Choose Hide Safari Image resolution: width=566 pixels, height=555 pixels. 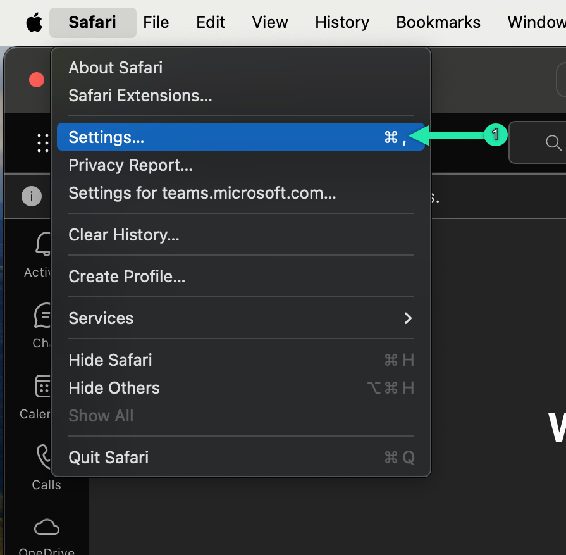[x=241, y=360]
